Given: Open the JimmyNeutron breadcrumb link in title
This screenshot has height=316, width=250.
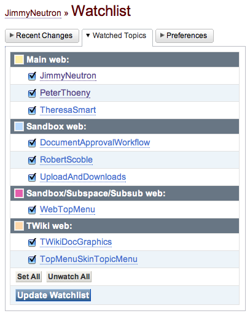Looking at the screenshot, I should (33, 13).
